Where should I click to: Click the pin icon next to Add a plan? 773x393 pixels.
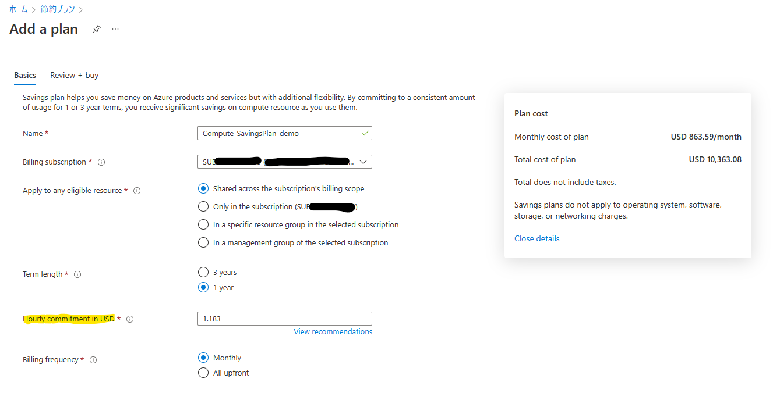click(x=96, y=28)
